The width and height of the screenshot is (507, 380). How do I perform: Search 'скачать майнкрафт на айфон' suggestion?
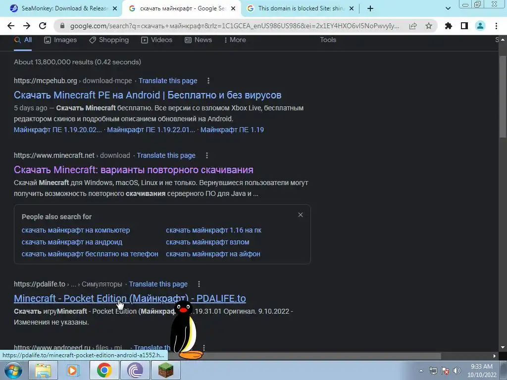tap(213, 254)
